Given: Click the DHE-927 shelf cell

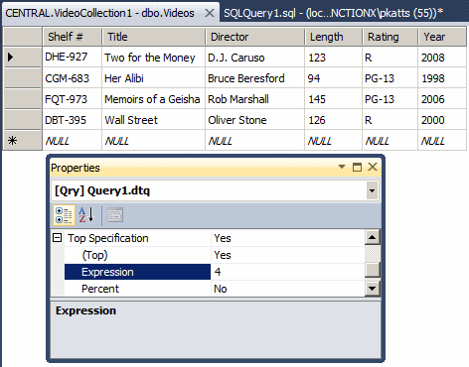Looking at the screenshot, I should tap(73, 58).
